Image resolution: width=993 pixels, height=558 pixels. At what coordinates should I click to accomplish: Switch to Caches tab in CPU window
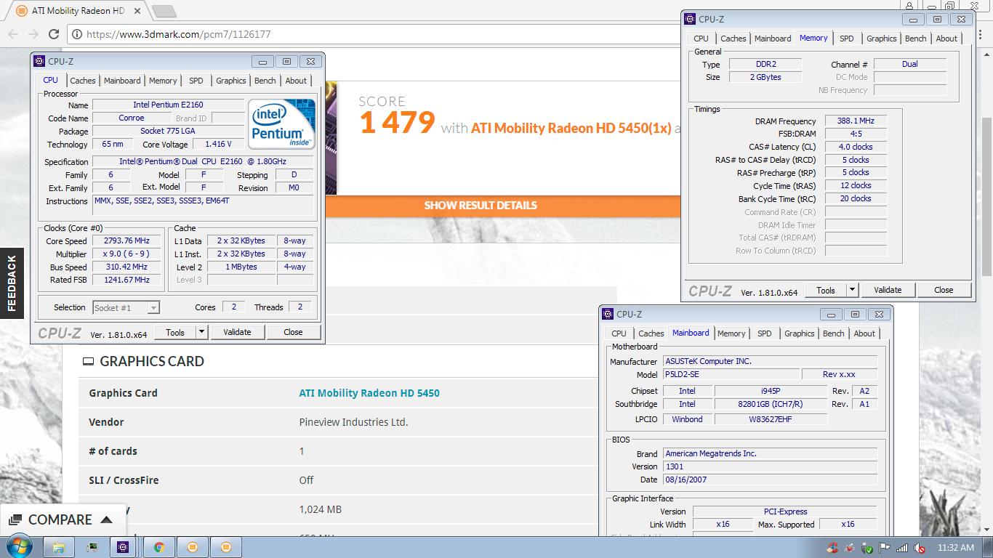click(83, 81)
